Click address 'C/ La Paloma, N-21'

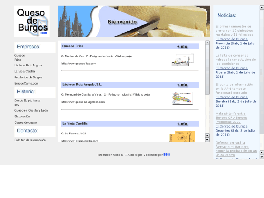74,134
